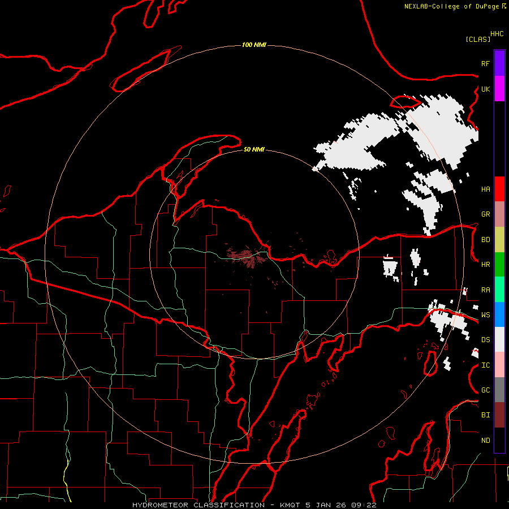Screen dimensions: 509x509
Task: Click the ND legend label
Action: [486, 441]
